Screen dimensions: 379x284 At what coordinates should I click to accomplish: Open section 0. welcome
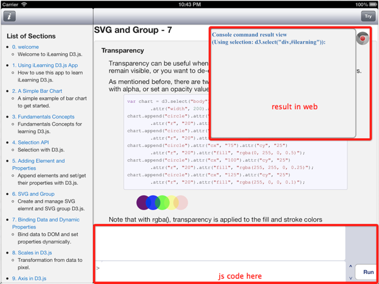[25, 47]
